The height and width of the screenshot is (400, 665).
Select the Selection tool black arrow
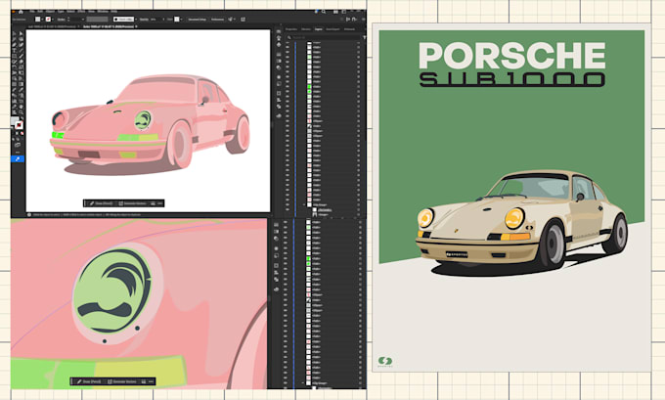pyautogui.click(x=14, y=33)
